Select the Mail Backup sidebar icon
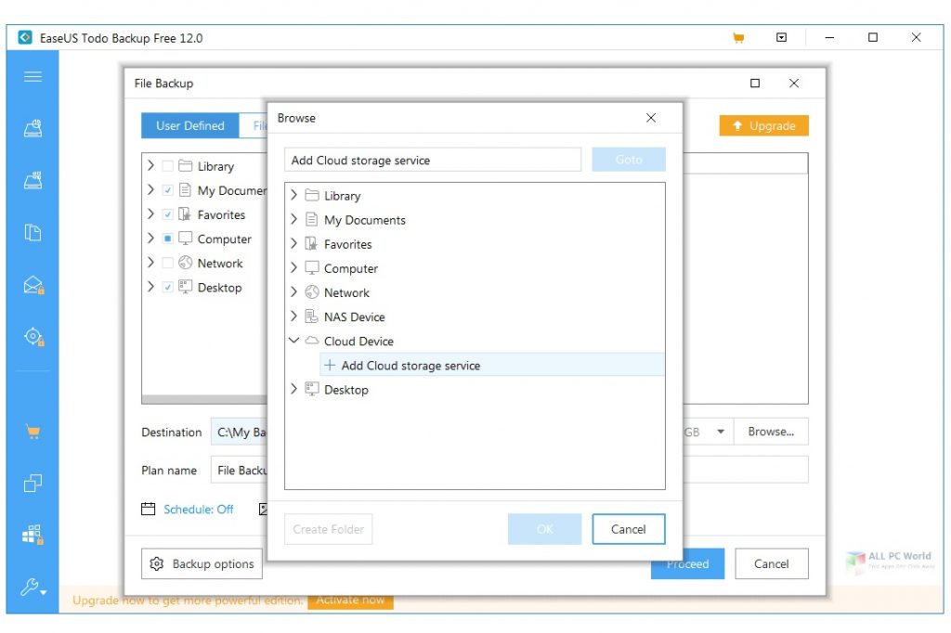 [33, 284]
